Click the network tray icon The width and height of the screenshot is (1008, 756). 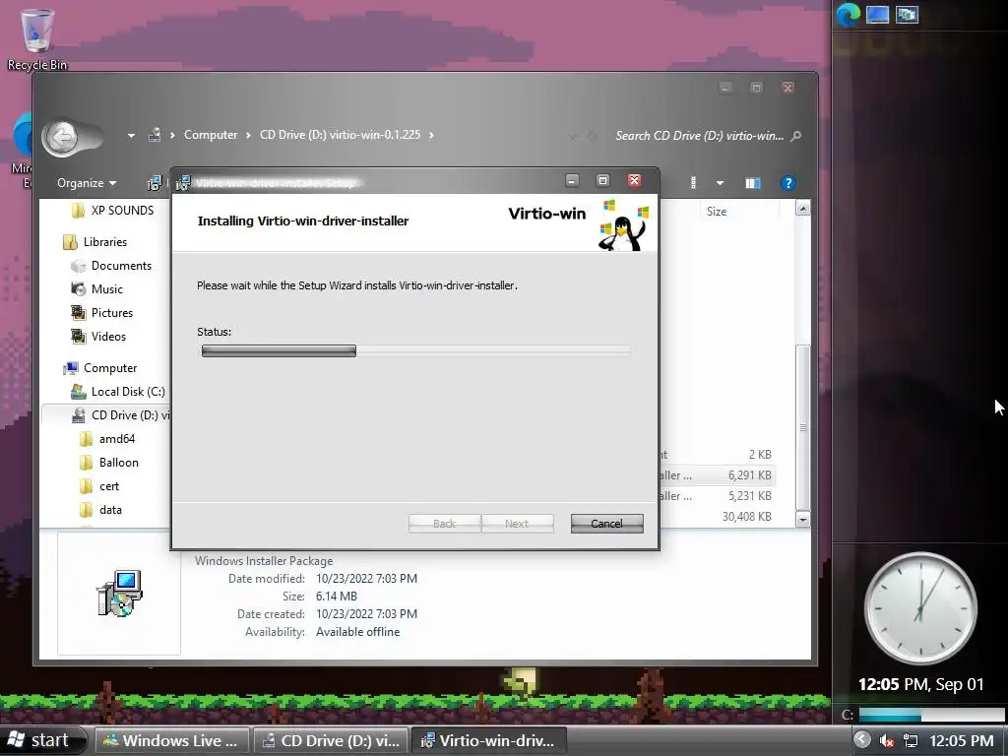[x=911, y=741]
